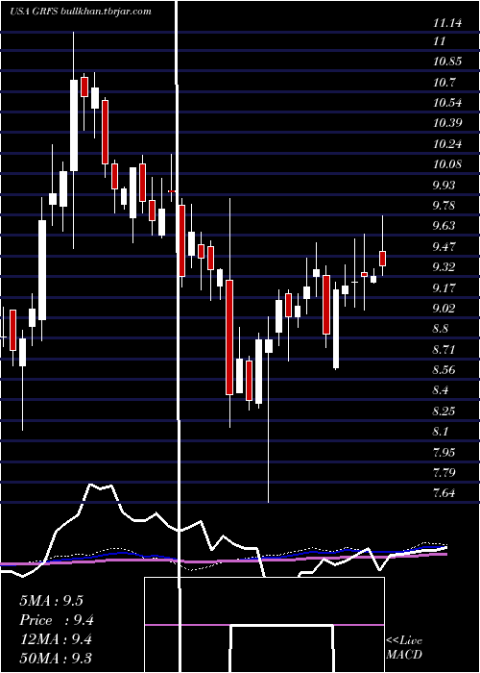Click the 'USA GRFS bullkhan.tbrjar.com' chart title

click(x=81, y=12)
